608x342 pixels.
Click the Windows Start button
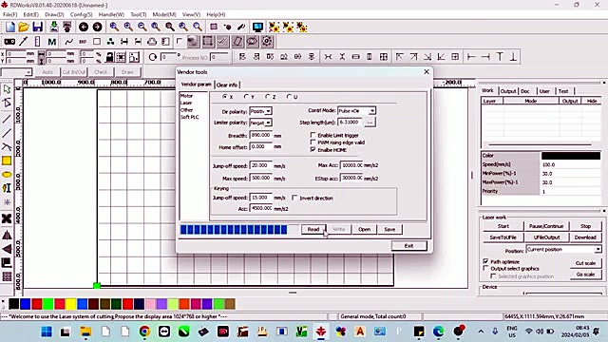(47, 332)
